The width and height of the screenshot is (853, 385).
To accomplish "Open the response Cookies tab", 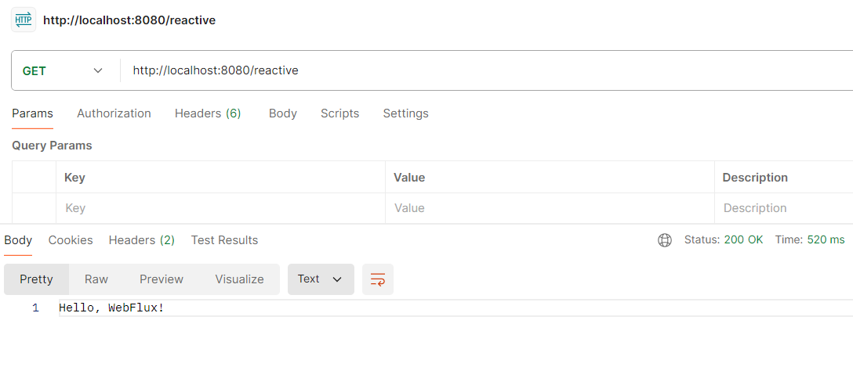I will (x=71, y=240).
